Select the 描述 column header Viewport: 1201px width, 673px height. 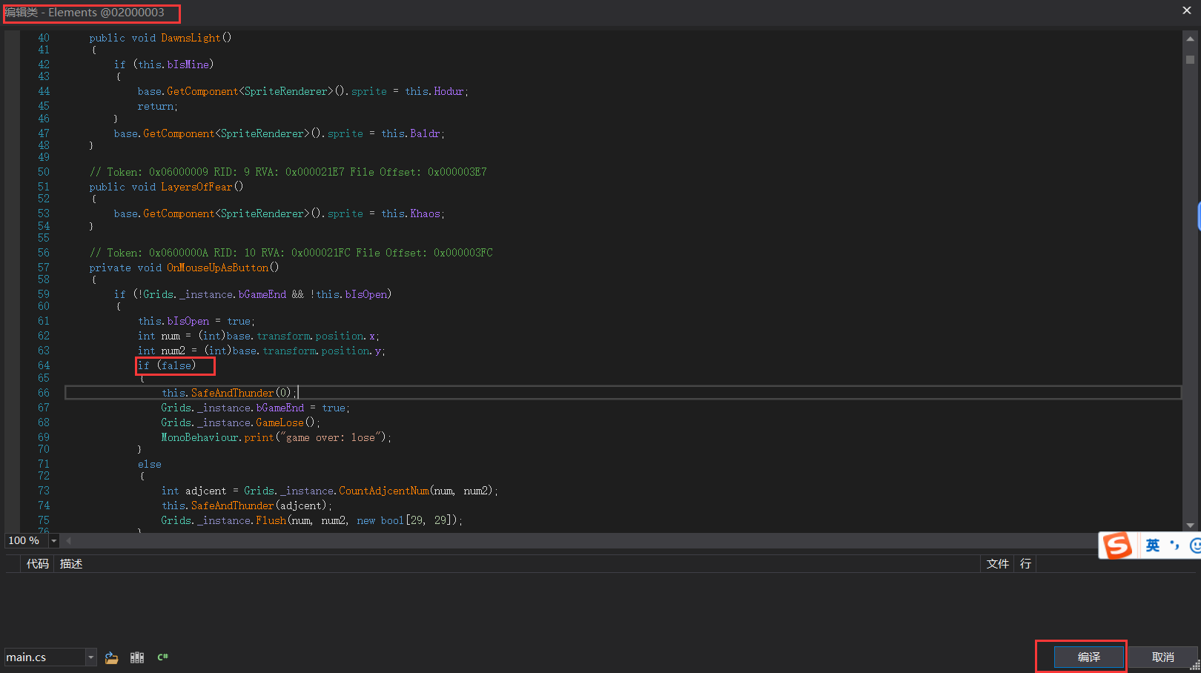coord(71,563)
